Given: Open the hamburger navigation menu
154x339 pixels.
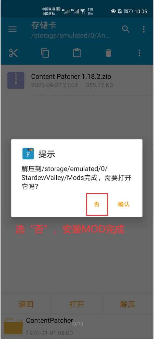Looking at the screenshot, I should pos(12,29).
